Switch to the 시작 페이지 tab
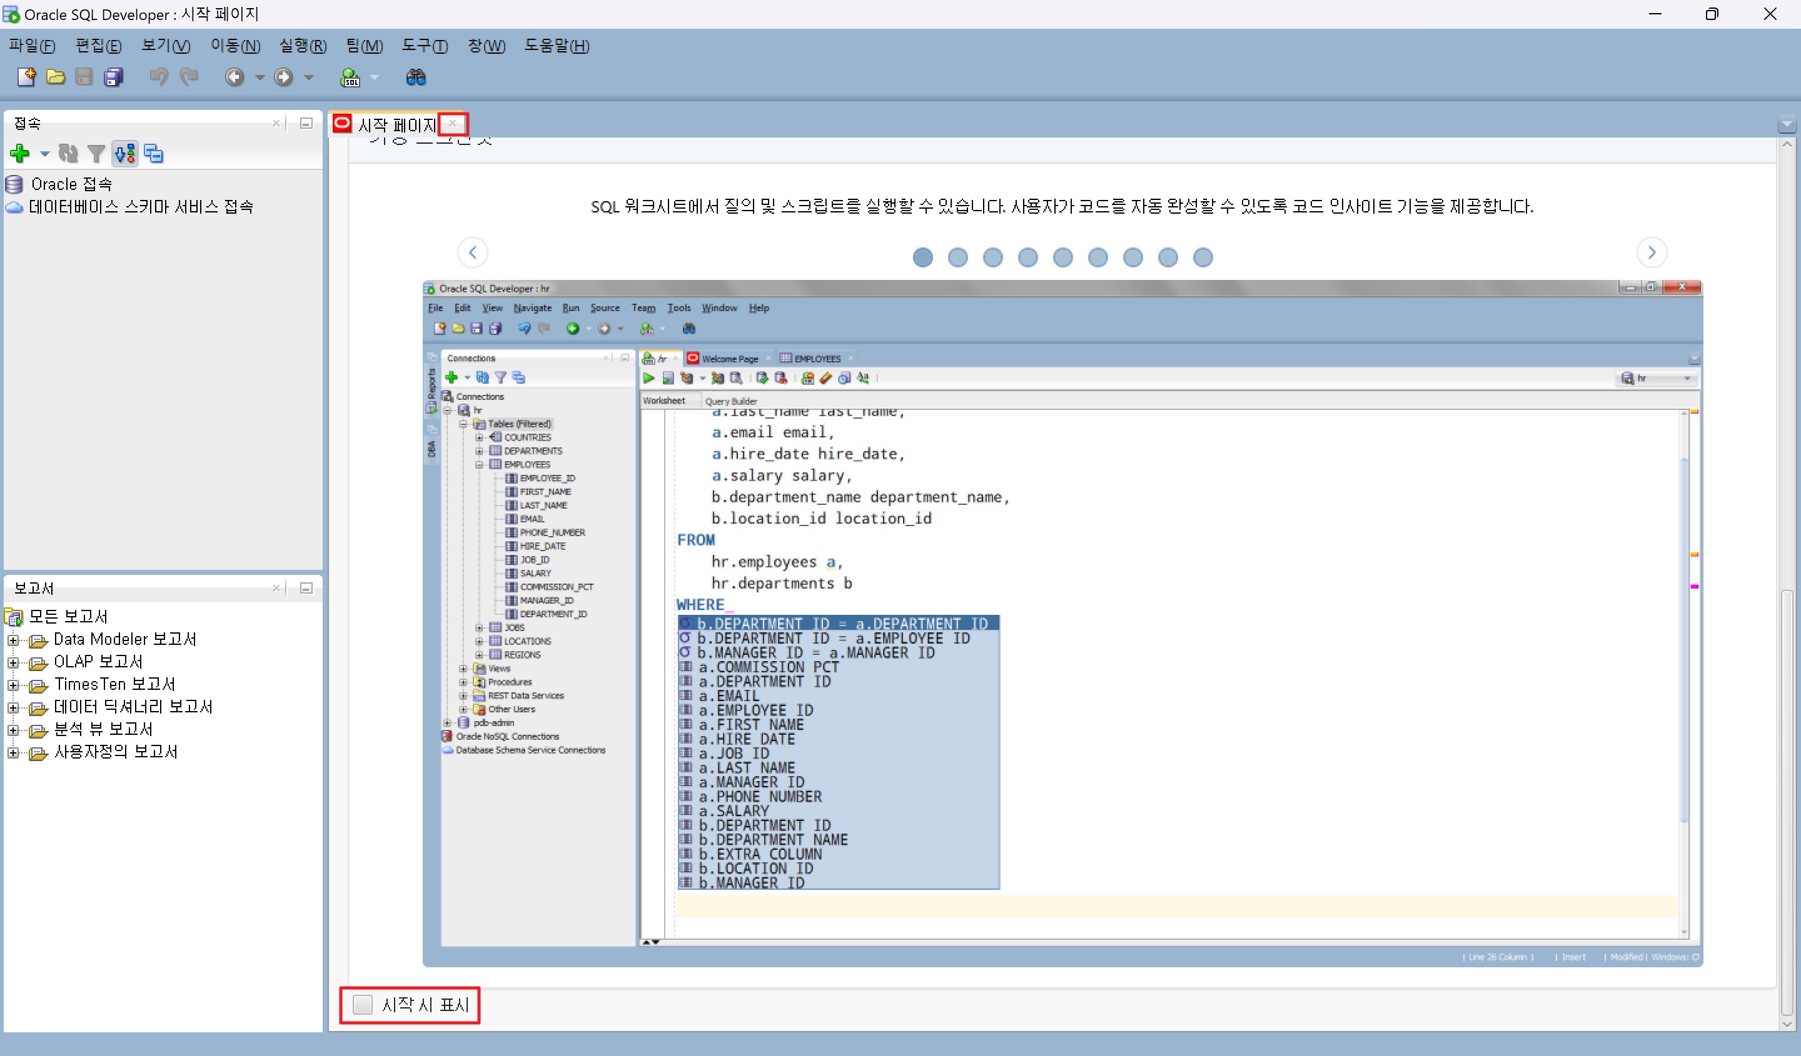The width and height of the screenshot is (1801, 1056). [x=396, y=125]
